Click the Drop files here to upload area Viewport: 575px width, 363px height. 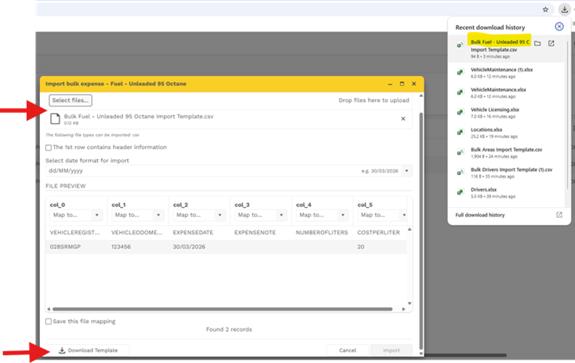373,100
